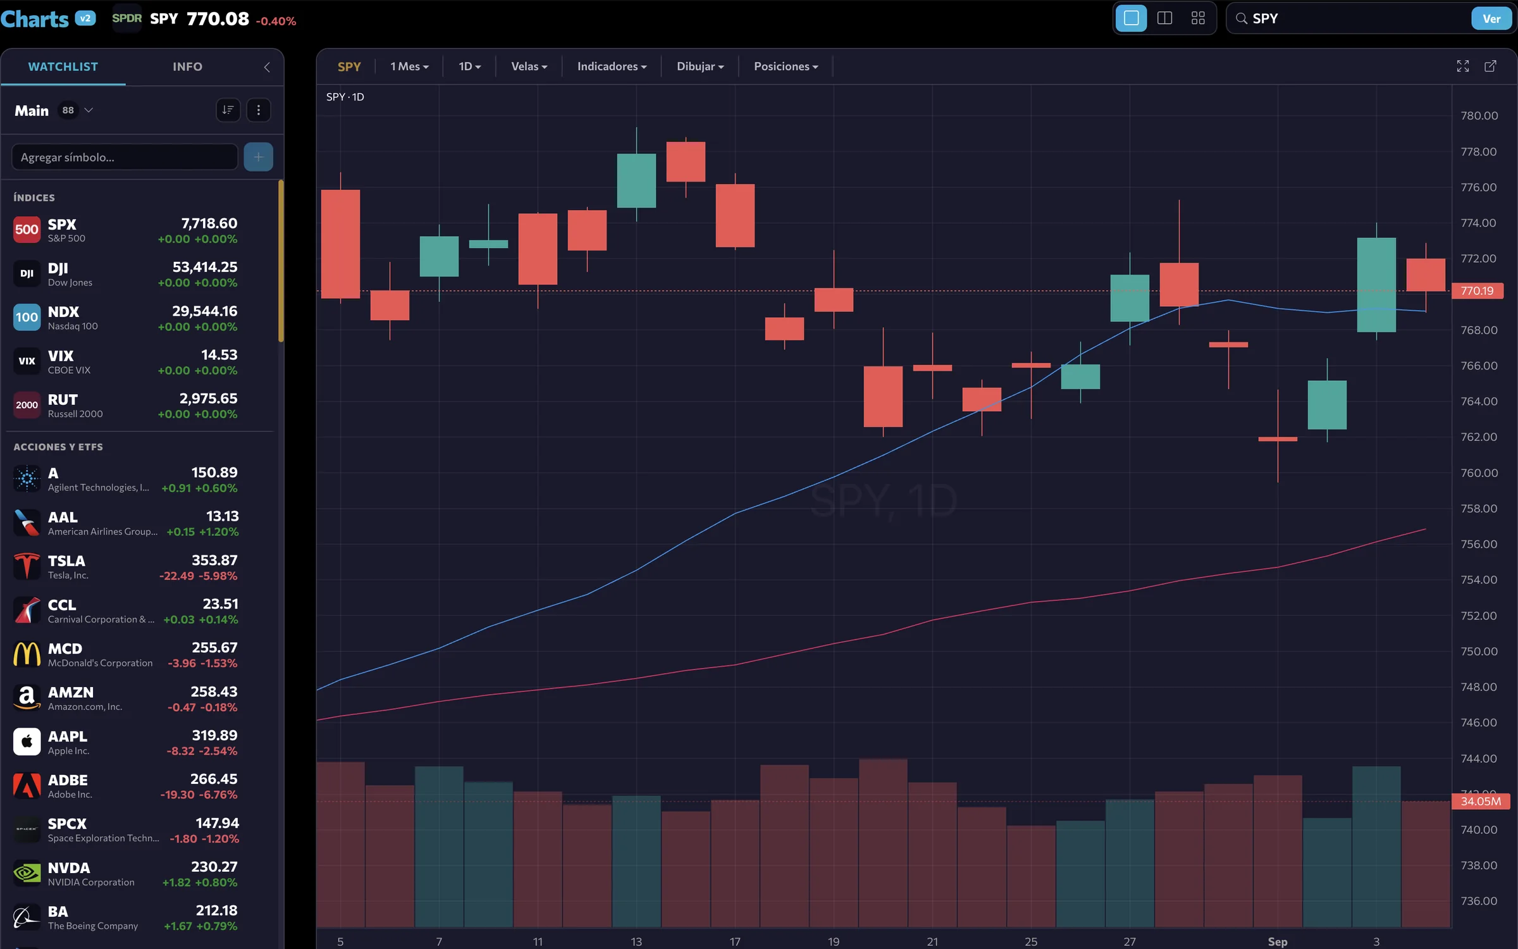
Task: Select the NVDA price 230.27
Action: pos(214,867)
